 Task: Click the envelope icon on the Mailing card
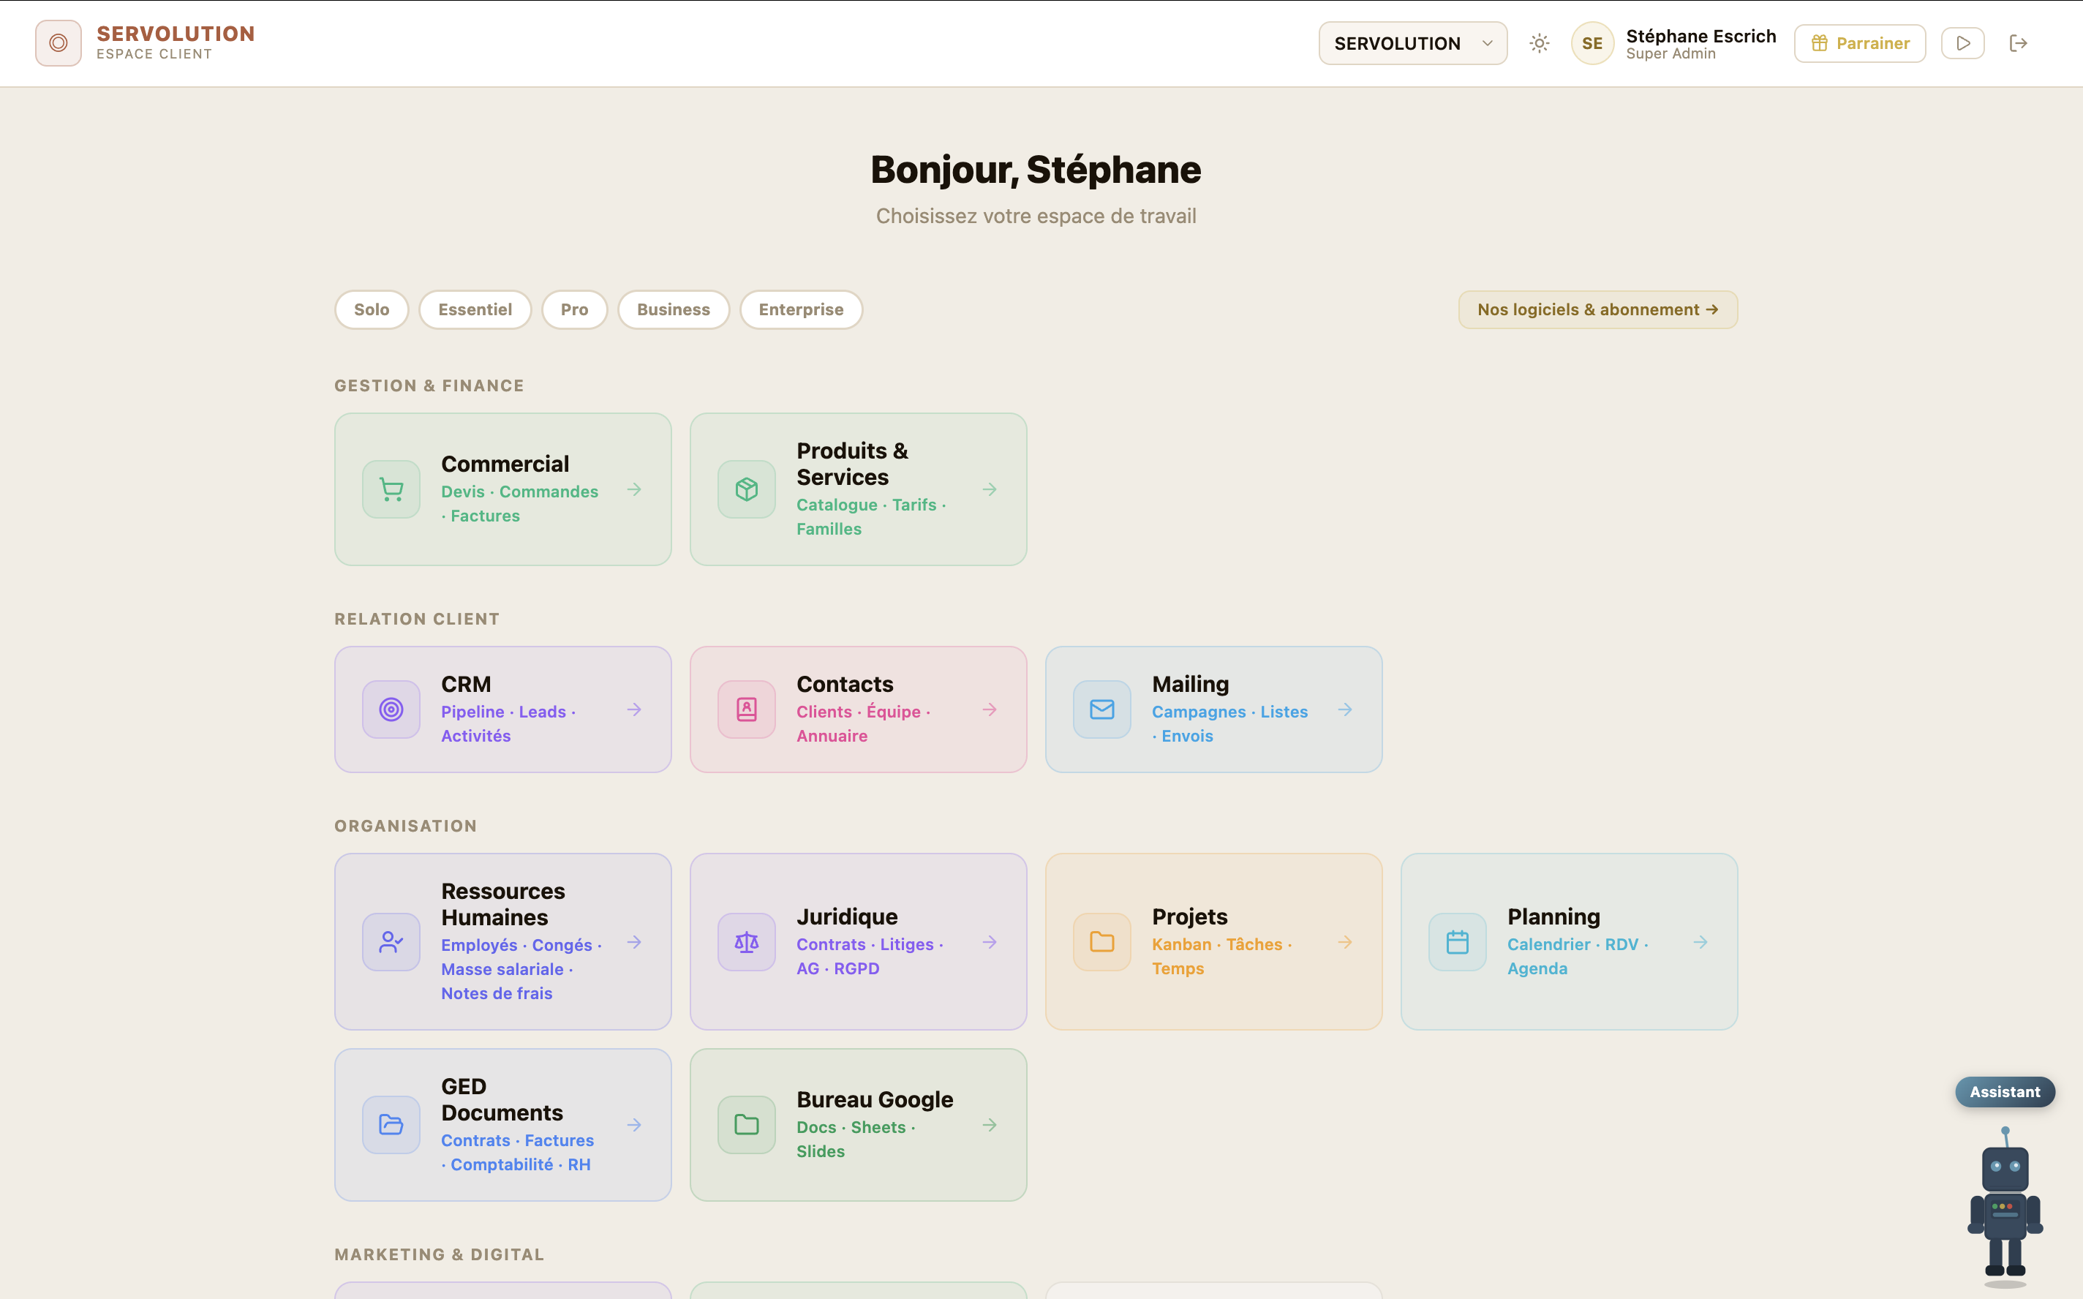tap(1101, 709)
